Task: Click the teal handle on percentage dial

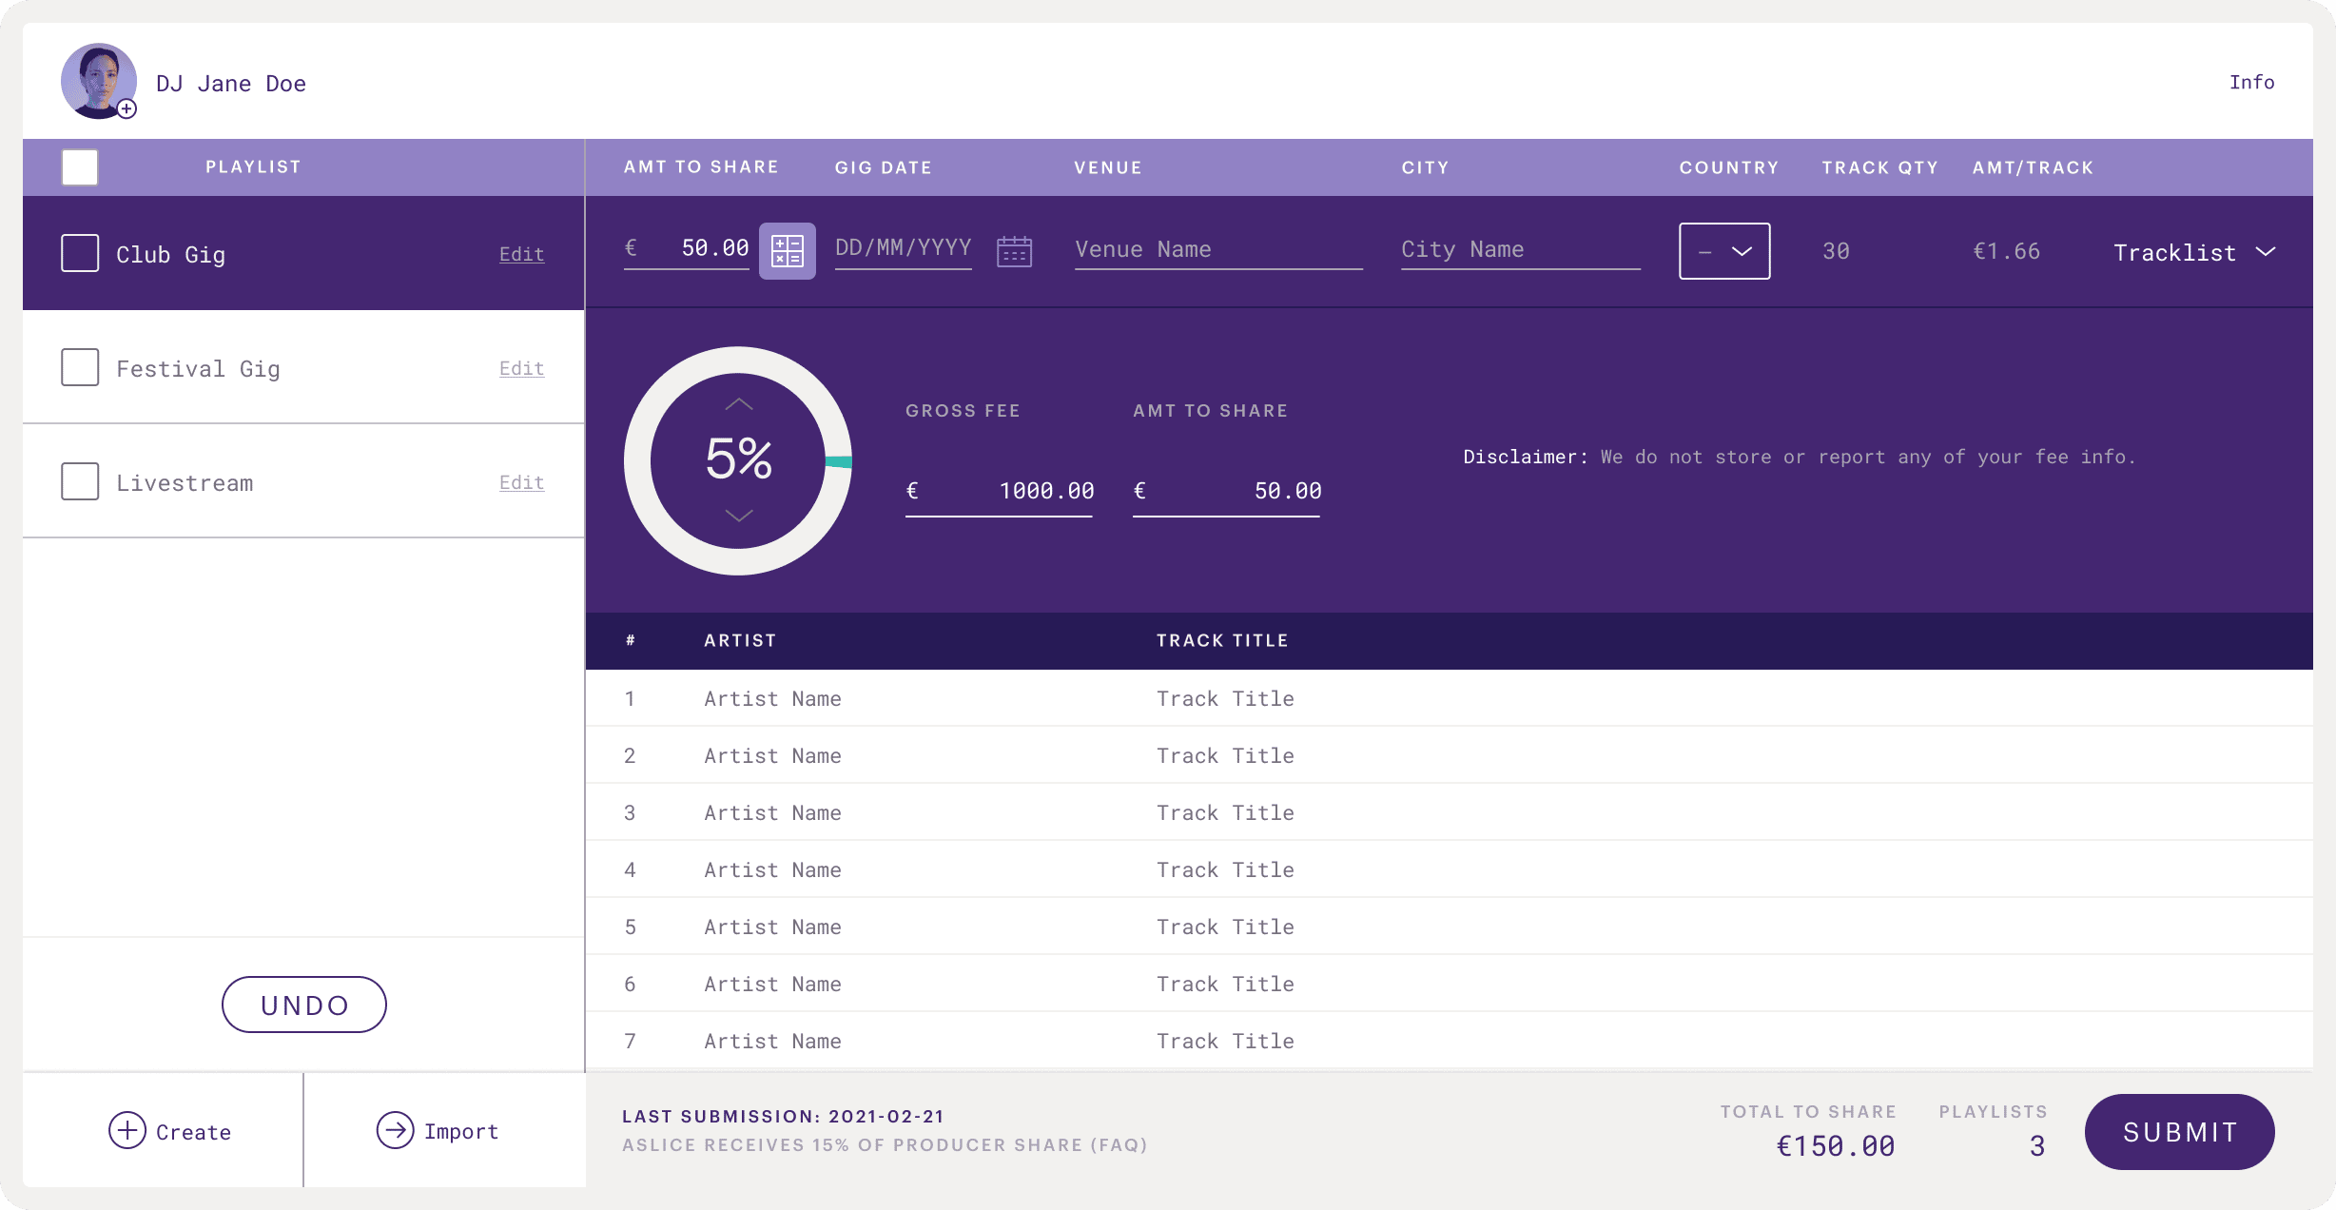Action: [838, 462]
